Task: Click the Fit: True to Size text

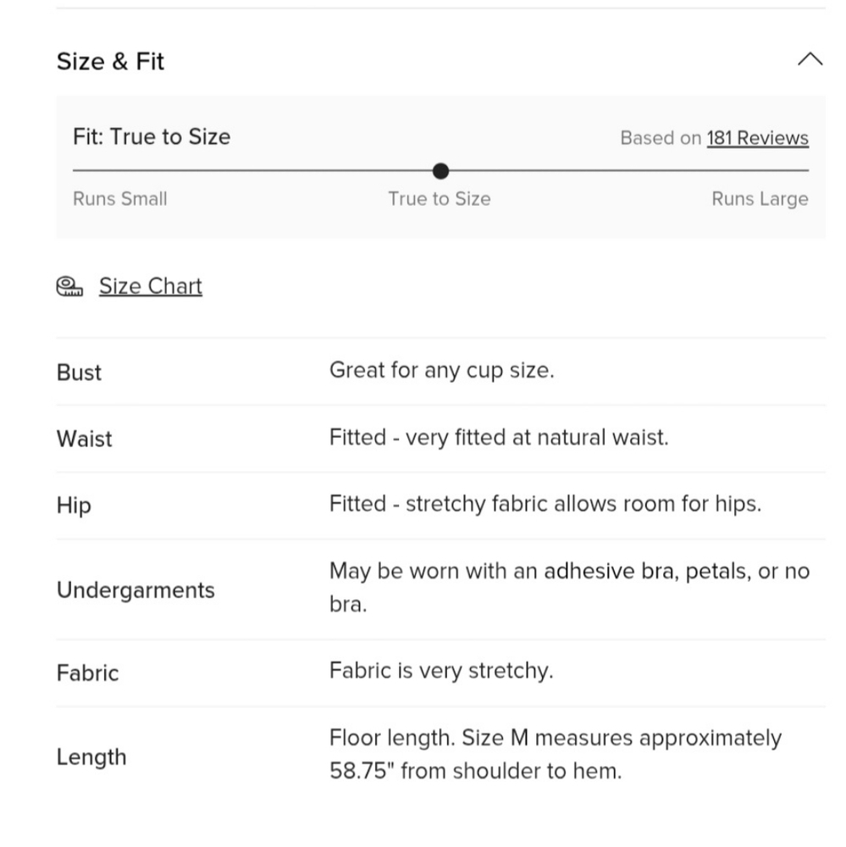Action: [152, 137]
